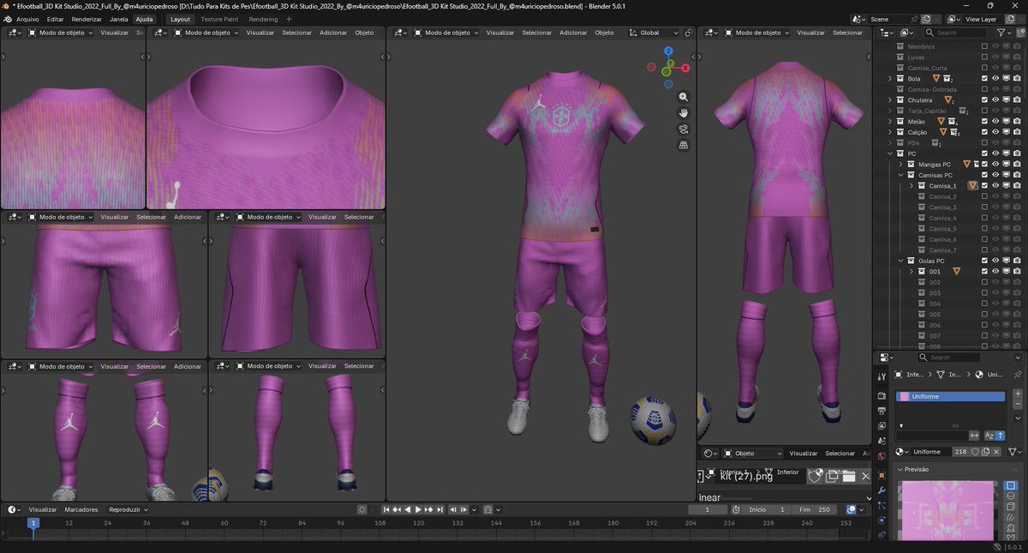Disable Mangas PC render camera icon
This screenshot has height=553, width=1028.
point(1016,164)
